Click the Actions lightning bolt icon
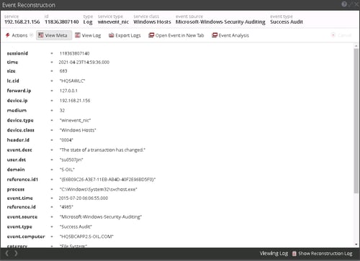The image size is (360, 261). pos(8,35)
